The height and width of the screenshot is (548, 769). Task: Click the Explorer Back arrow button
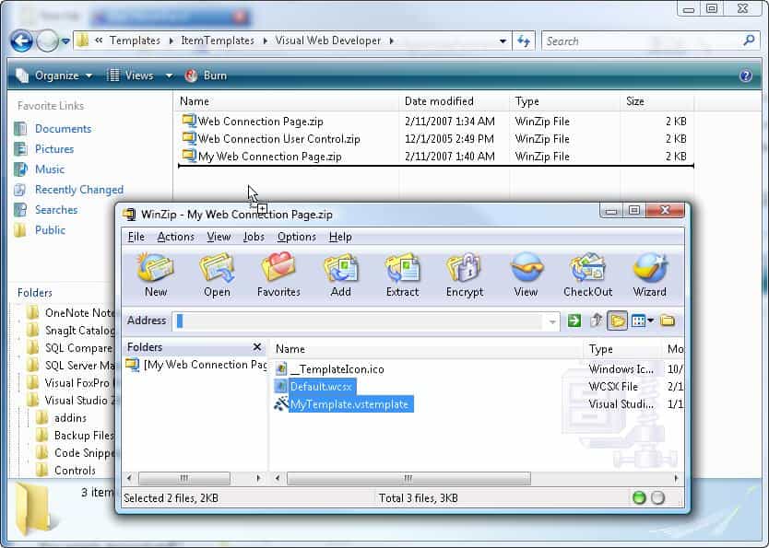click(21, 41)
